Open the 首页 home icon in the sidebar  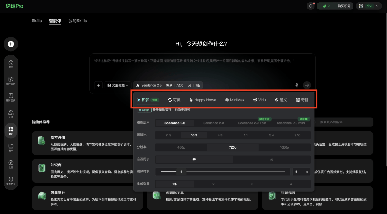(x=11, y=64)
